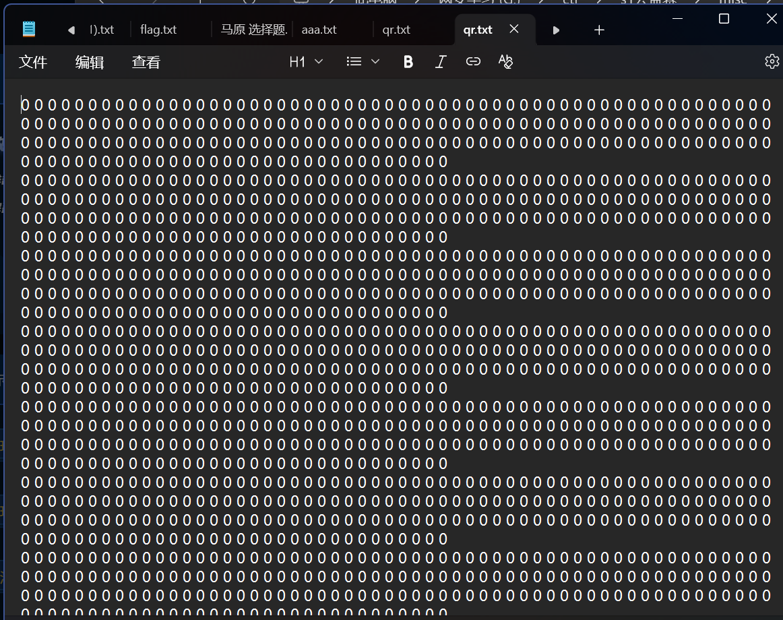Open the 文件 menu
Image resolution: width=783 pixels, height=620 pixels.
(33, 63)
